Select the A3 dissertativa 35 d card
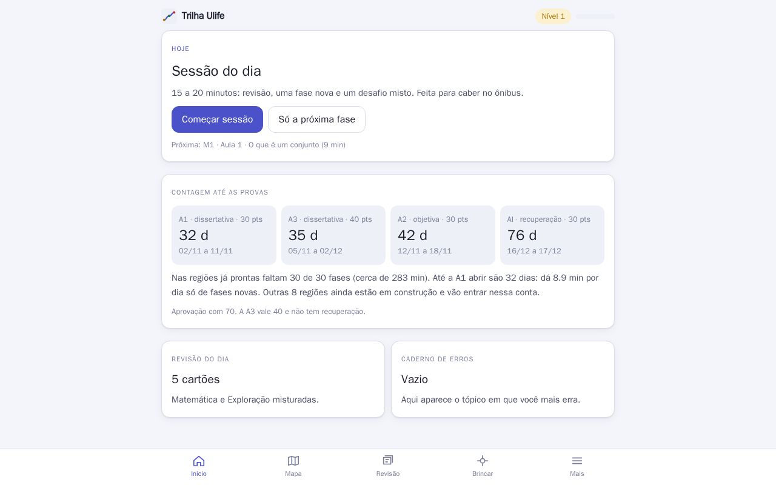The height and width of the screenshot is (485, 776). (x=333, y=235)
